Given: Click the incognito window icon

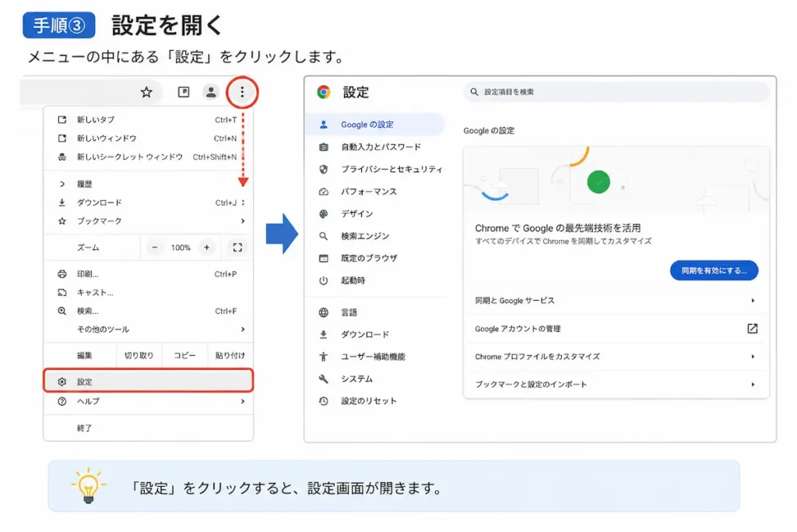Looking at the screenshot, I should (x=62, y=157).
